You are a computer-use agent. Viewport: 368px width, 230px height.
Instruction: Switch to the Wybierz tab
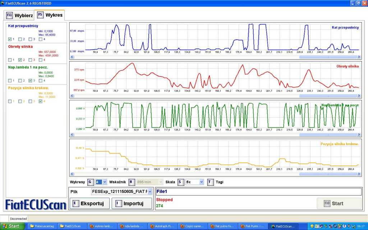click(20, 15)
